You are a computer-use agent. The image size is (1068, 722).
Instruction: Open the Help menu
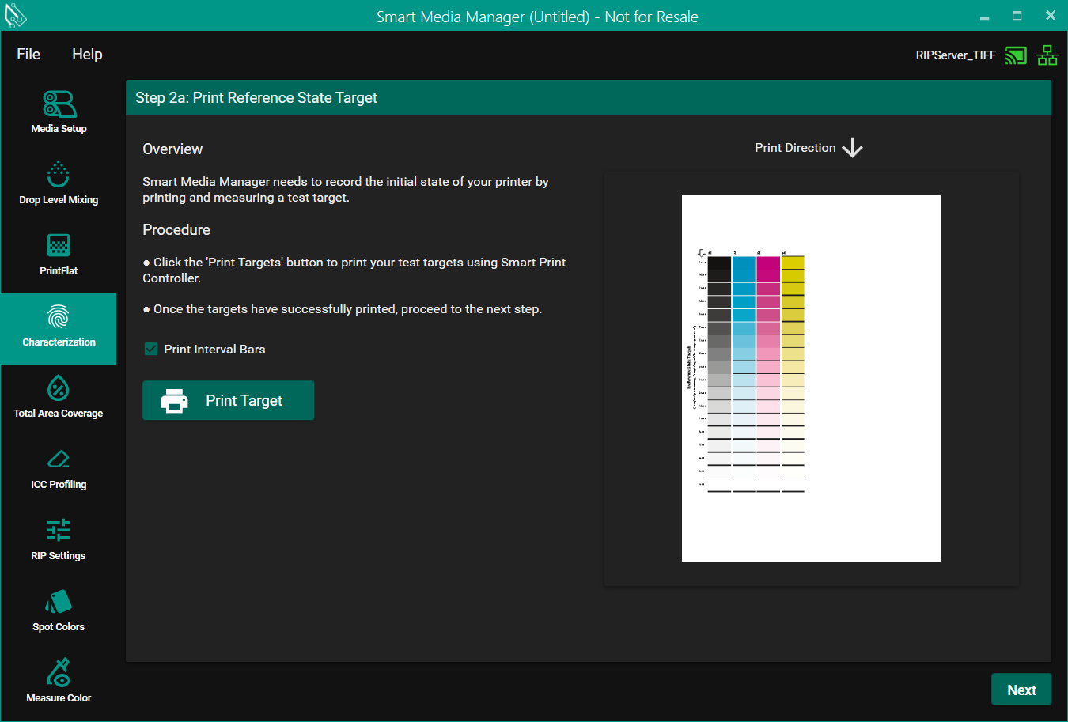(x=87, y=54)
